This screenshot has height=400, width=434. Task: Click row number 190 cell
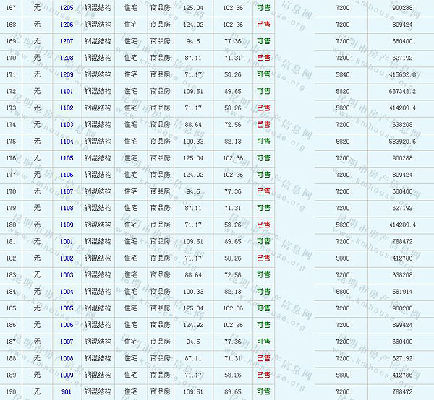pyautogui.click(x=11, y=391)
